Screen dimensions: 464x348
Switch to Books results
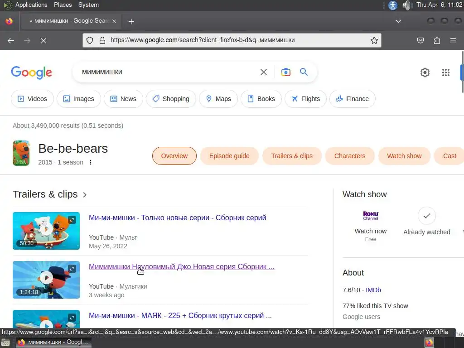click(x=261, y=99)
